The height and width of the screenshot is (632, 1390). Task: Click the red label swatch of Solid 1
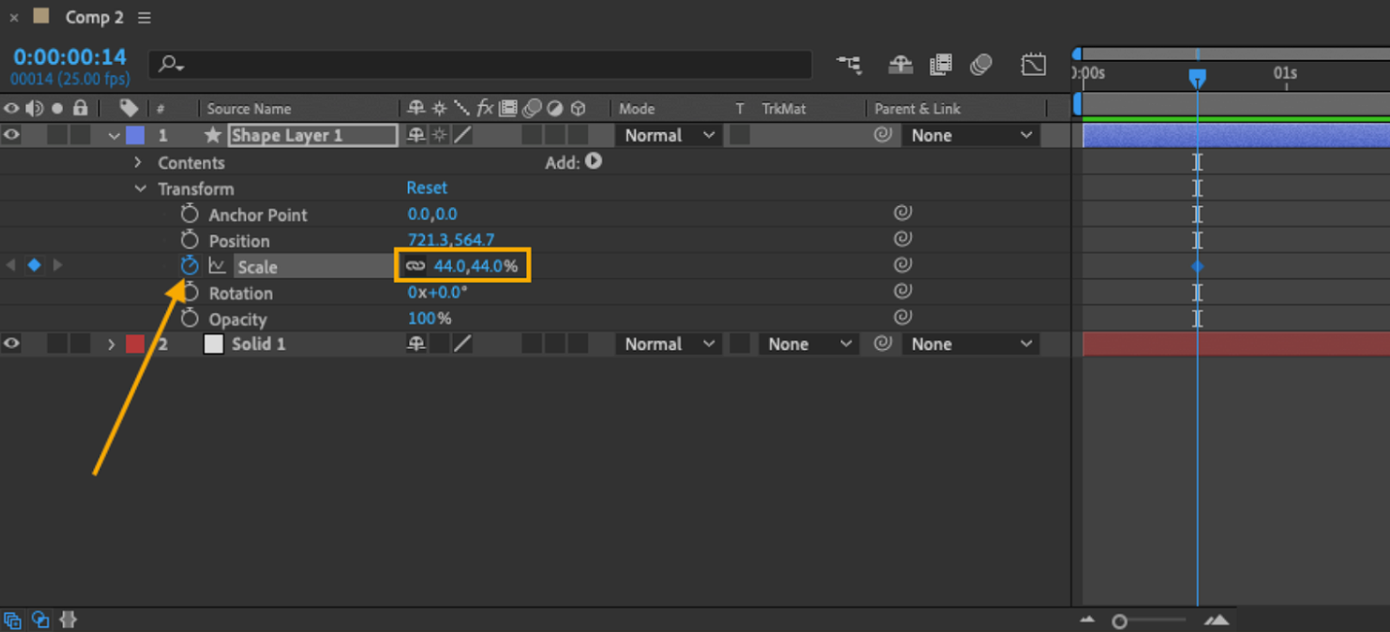pyautogui.click(x=135, y=344)
